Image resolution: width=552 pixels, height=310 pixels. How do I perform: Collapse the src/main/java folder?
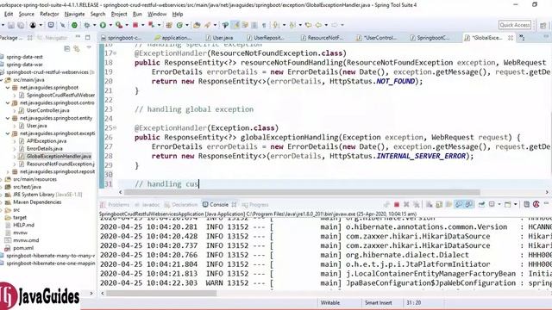point(2,80)
